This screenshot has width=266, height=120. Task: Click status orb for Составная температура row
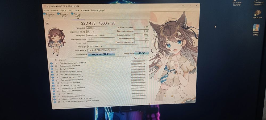pyautogui.click(x=52, y=66)
